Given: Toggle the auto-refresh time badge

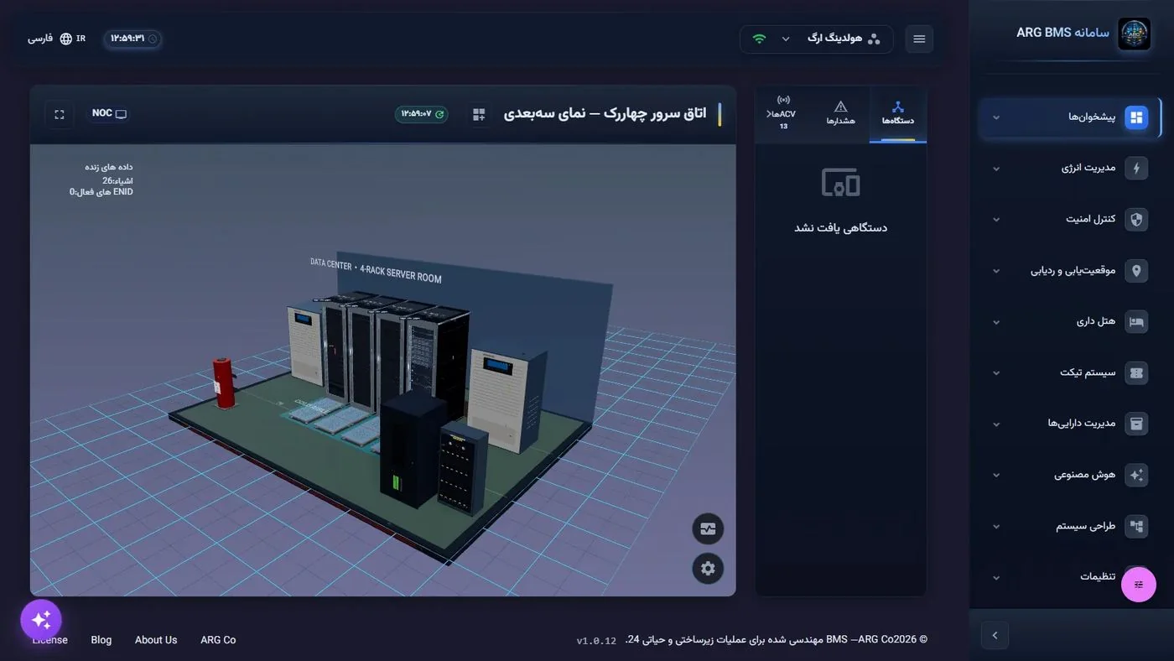Looking at the screenshot, I should pos(421,114).
